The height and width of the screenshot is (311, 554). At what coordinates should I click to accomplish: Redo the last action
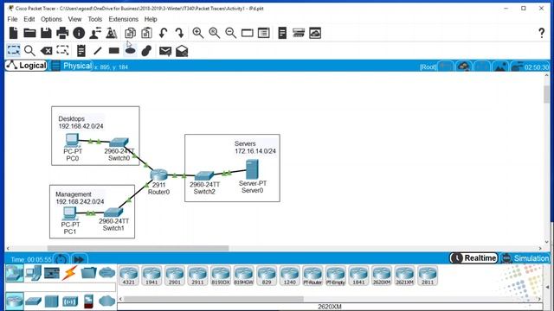click(179, 33)
